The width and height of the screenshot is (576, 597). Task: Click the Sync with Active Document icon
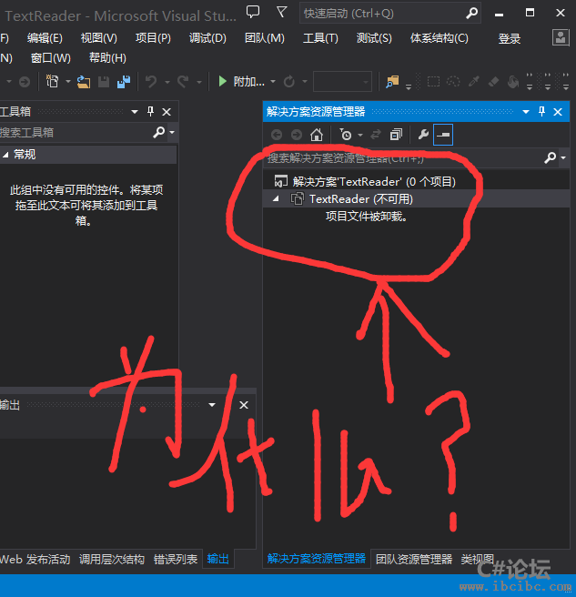click(x=376, y=135)
